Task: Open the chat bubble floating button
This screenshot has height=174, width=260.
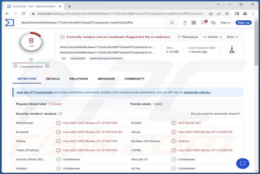Action: point(242,163)
